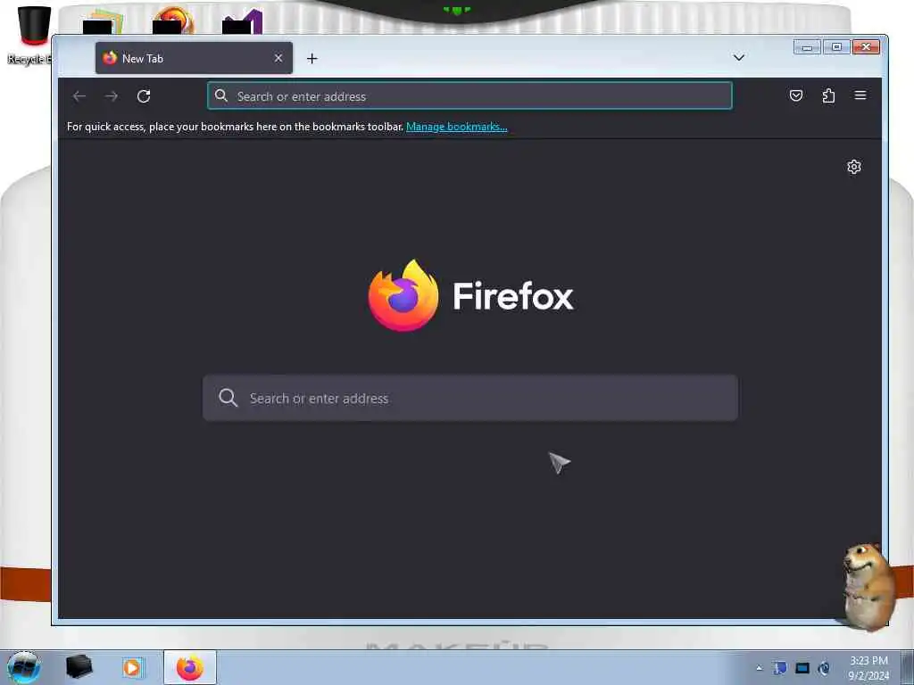Open the Windows Start orb

[24, 667]
